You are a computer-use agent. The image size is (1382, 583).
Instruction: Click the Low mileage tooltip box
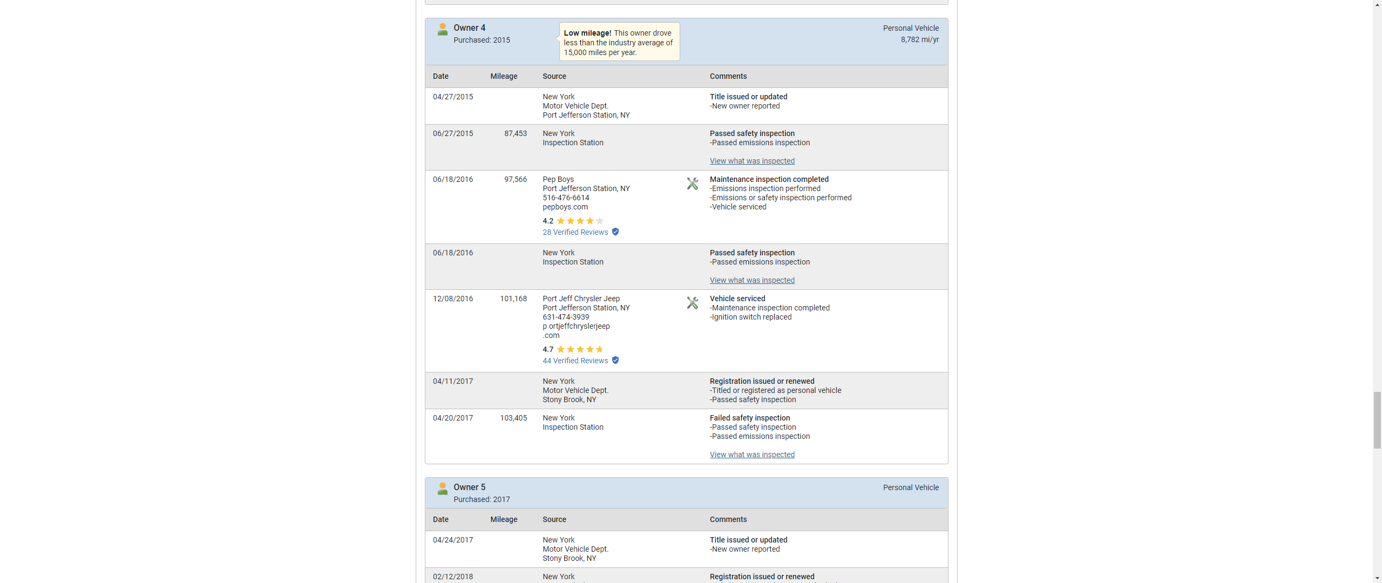click(619, 42)
